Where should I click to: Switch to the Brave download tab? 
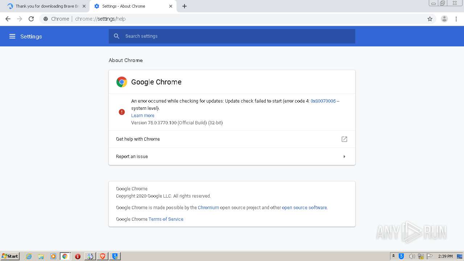click(x=45, y=6)
